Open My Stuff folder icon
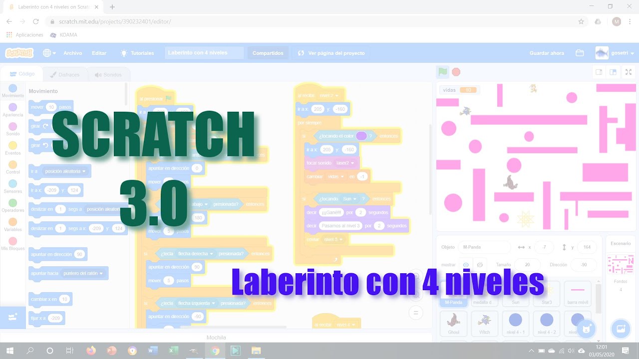The image size is (639, 359). point(580,53)
